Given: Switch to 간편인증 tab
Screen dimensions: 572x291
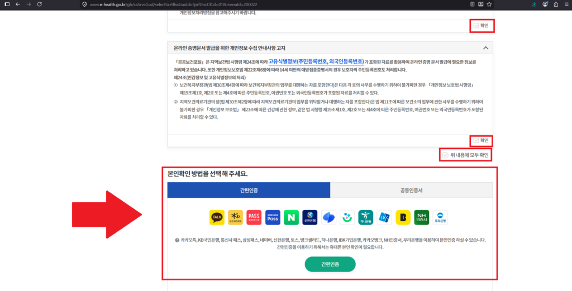Looking at the screenshot, I should click(x=249, y=190).
